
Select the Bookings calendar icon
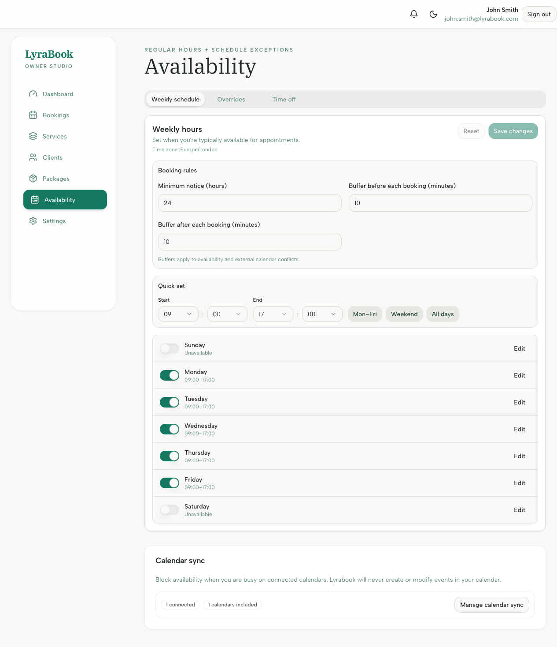tap(33, 115)
